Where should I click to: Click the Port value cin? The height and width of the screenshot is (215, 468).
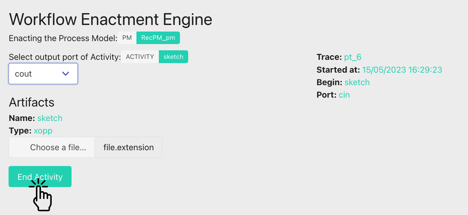click(x=344, y=95)
